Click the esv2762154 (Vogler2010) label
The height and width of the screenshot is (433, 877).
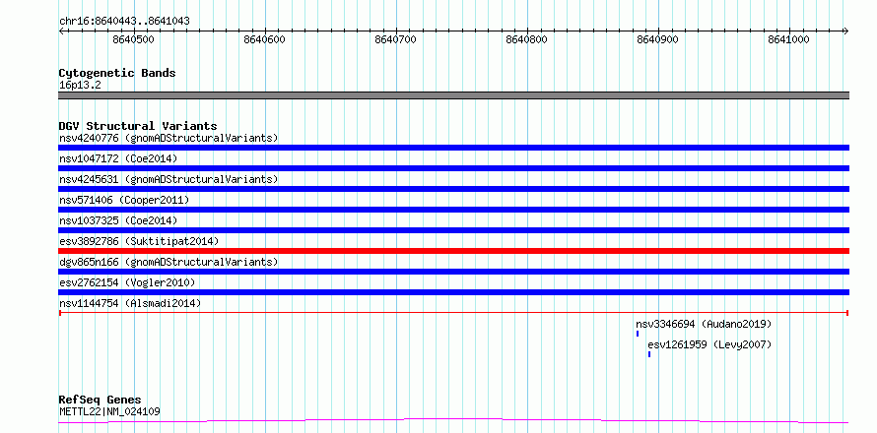(127, 282)
